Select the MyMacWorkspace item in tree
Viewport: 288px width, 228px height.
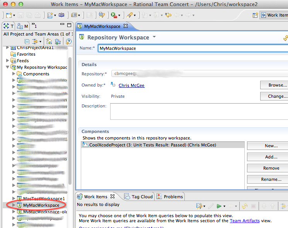(41, 205)
